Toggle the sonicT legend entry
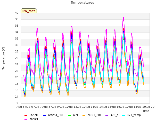Screen dimensions: 165x124 click(x=31, y=119)
